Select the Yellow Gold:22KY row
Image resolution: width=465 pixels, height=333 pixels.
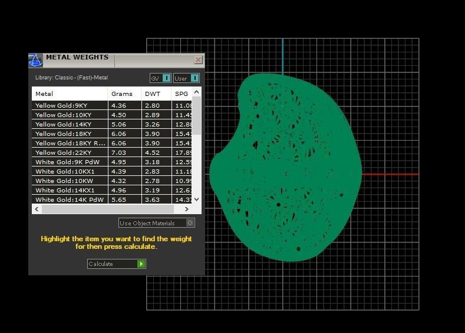coord(112,153)
